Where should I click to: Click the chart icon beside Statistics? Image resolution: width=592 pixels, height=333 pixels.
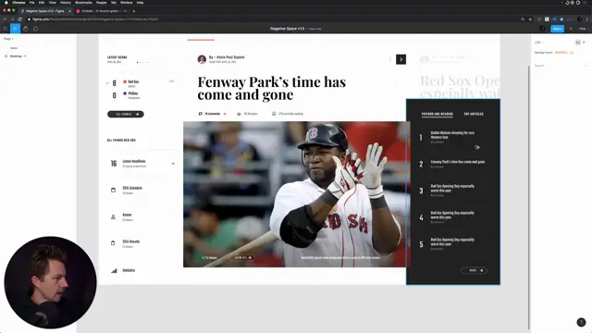click(114, 270)
